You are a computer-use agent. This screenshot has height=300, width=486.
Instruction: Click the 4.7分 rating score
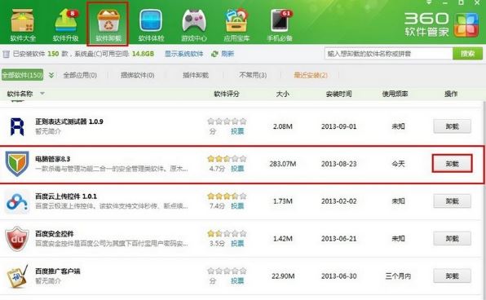click(217, 169)
